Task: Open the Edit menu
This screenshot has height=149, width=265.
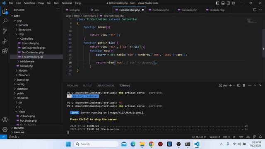Action: [18, 3]
